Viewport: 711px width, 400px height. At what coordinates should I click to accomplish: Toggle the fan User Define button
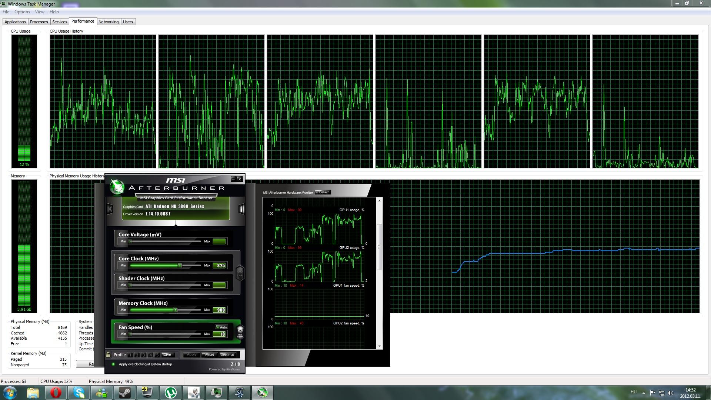[240, 331]
